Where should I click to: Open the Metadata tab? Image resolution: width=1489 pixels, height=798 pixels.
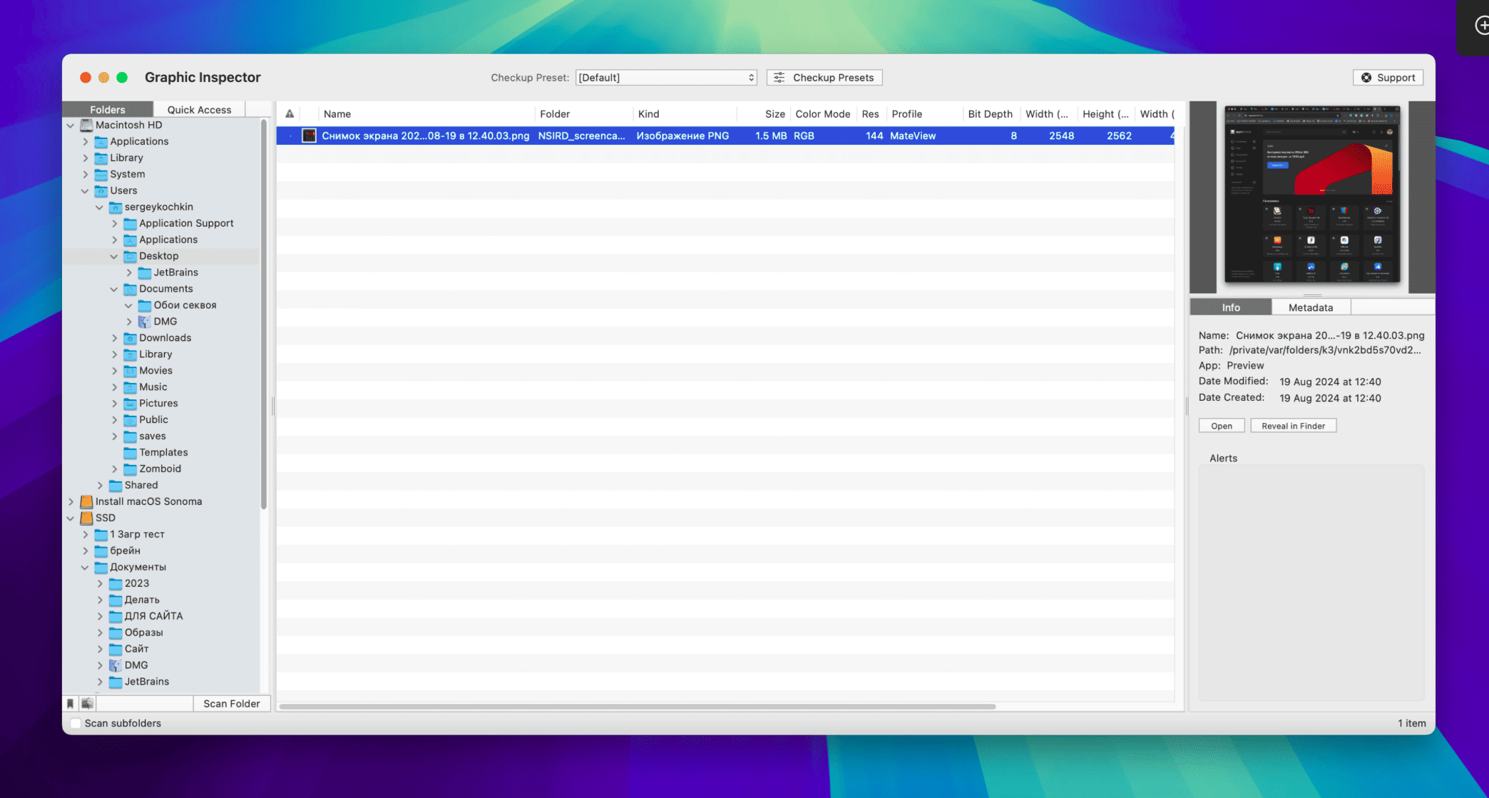coord(1311,307)
